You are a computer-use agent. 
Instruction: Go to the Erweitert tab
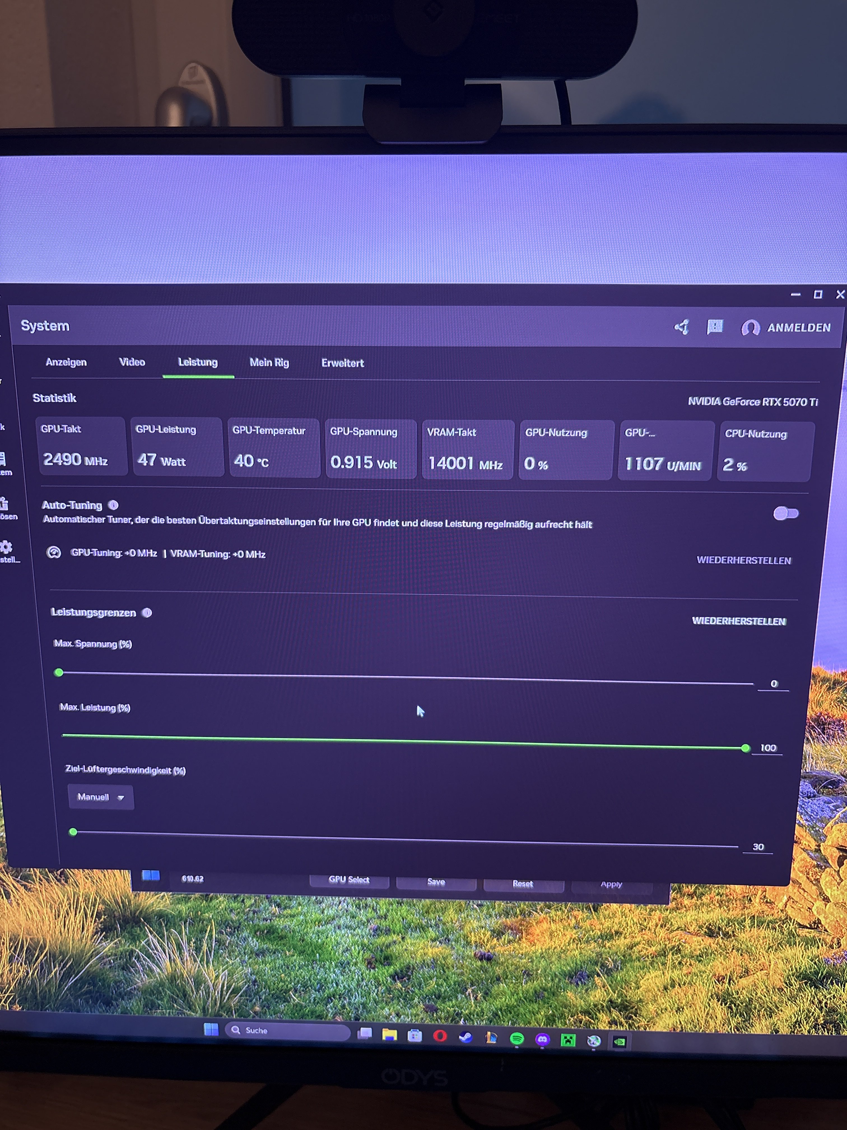(343, 363)
